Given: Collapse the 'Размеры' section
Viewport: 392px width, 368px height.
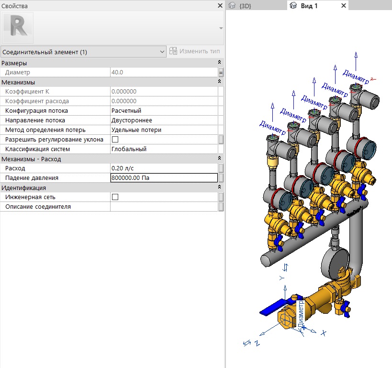Looking at the screenshot, I should tap(219, 63).
